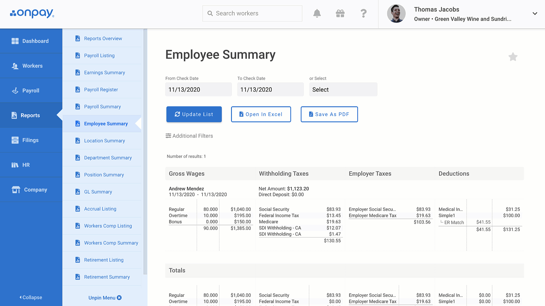545x306 pixels.
Task: Click the Payroll hand icon
Action: [x=15, y=91]
